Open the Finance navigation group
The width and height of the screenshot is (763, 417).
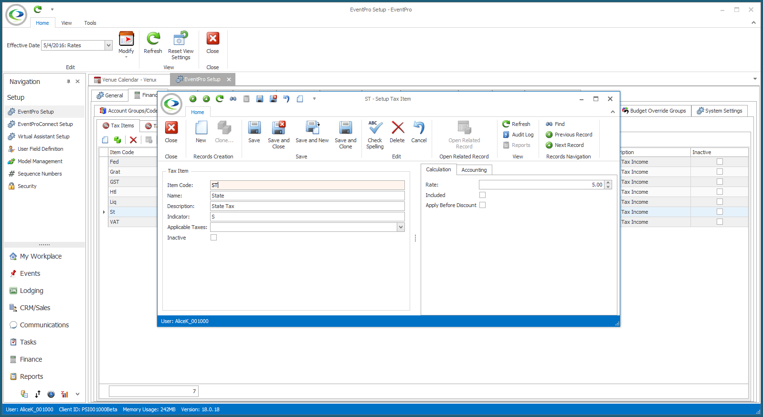click(31, 359)
